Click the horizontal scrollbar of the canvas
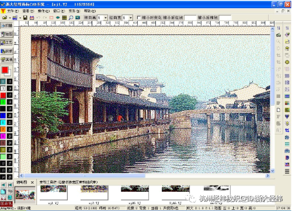Viewport: 292px width, 211px height. (85, 175)
